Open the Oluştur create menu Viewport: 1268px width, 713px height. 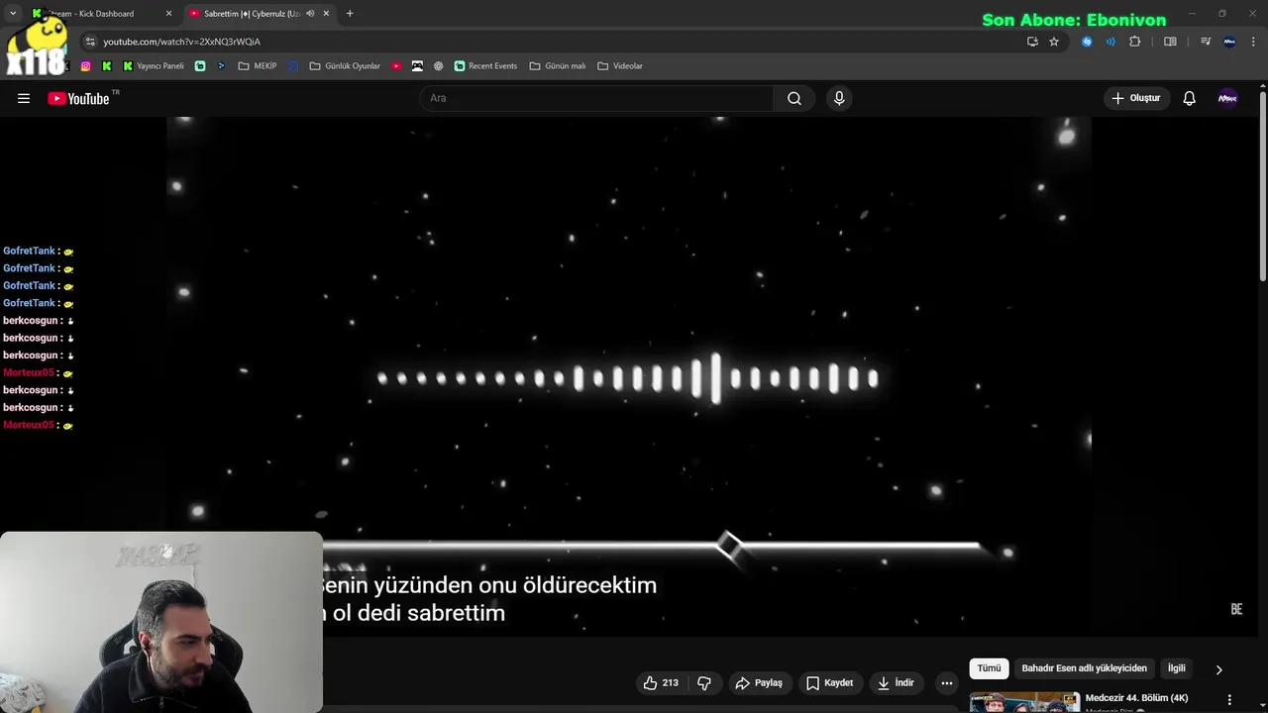tap(1135, 98)
